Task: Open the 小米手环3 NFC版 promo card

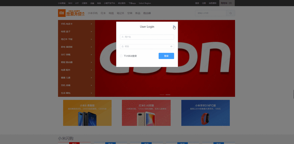Action: click(x=206, y=113)
